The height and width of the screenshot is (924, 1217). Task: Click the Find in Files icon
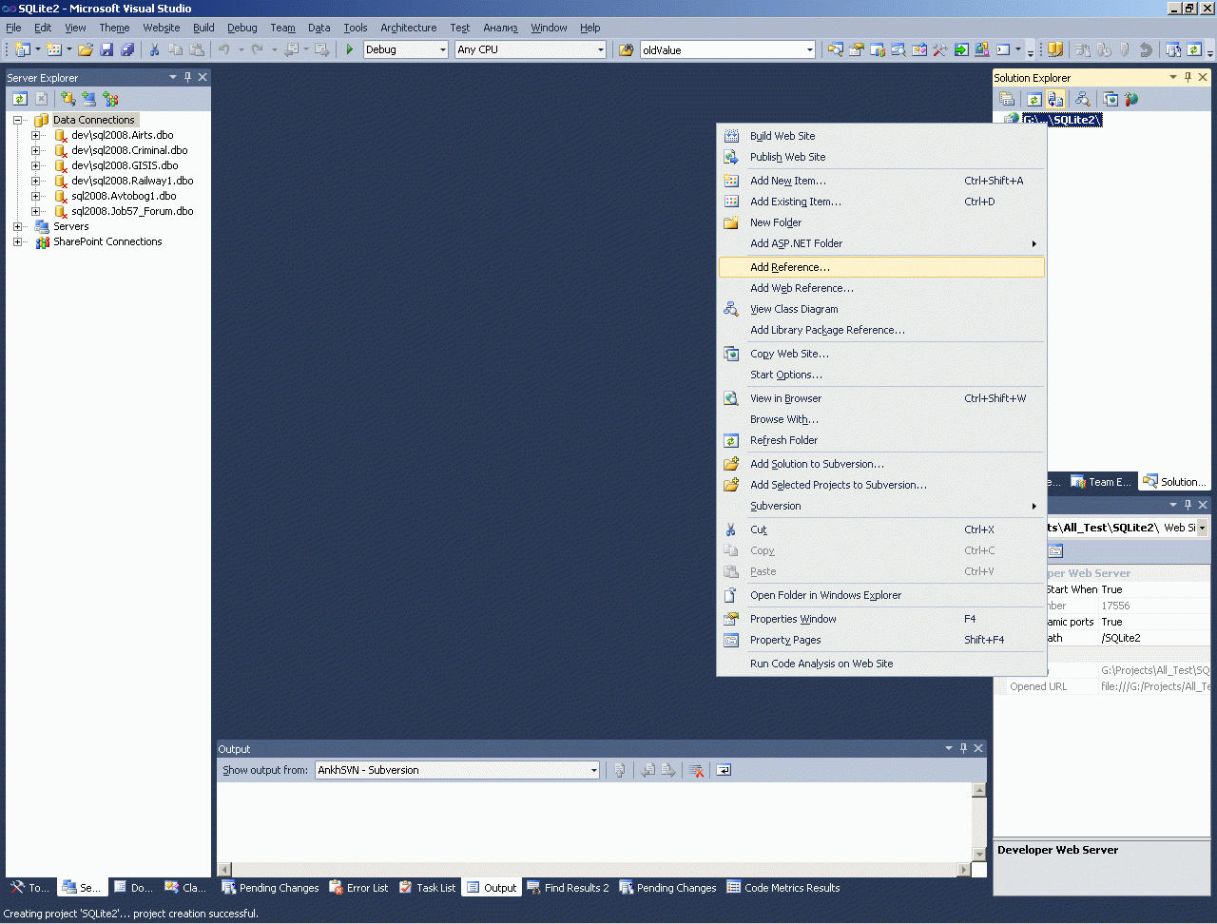[x=627, y=49]
